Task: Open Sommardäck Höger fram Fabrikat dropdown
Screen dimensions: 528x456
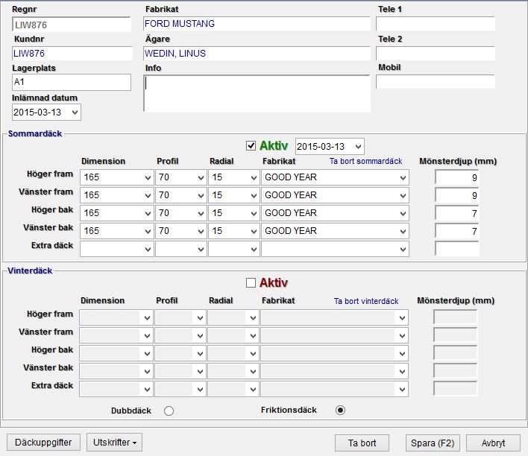Action: 403,177
